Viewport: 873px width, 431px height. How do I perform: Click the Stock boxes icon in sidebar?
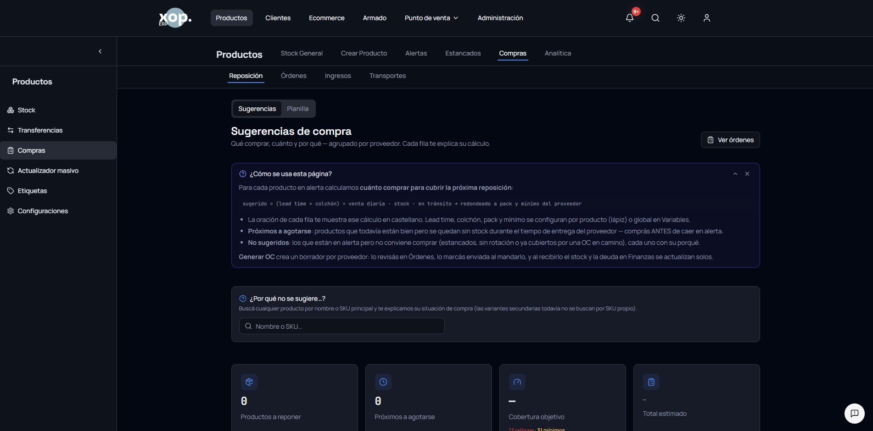(11, 110)
